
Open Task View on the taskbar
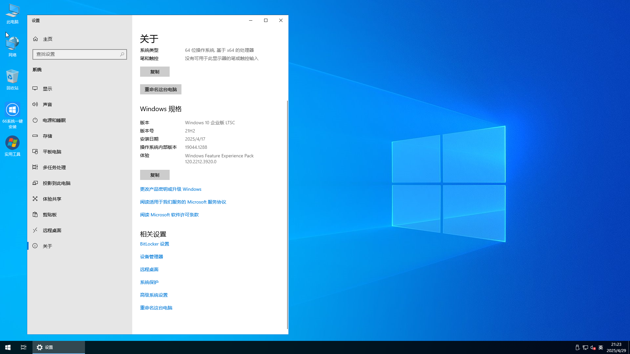point(24,347)
